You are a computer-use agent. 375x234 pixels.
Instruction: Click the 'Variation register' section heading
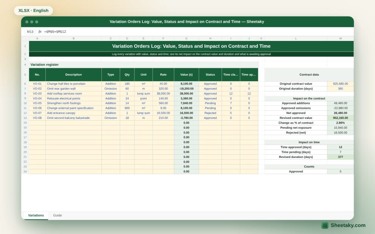144,64
